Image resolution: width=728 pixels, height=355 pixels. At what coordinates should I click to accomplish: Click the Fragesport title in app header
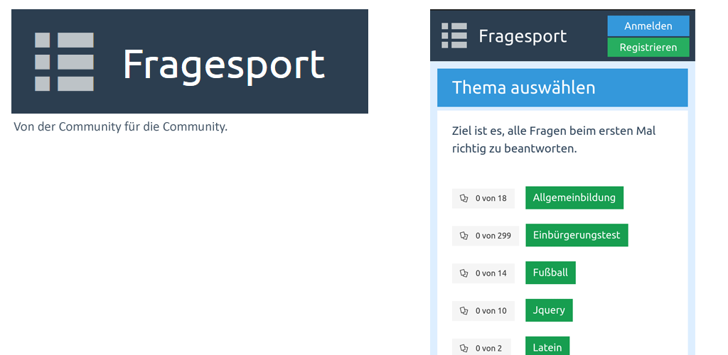(523, 36)
